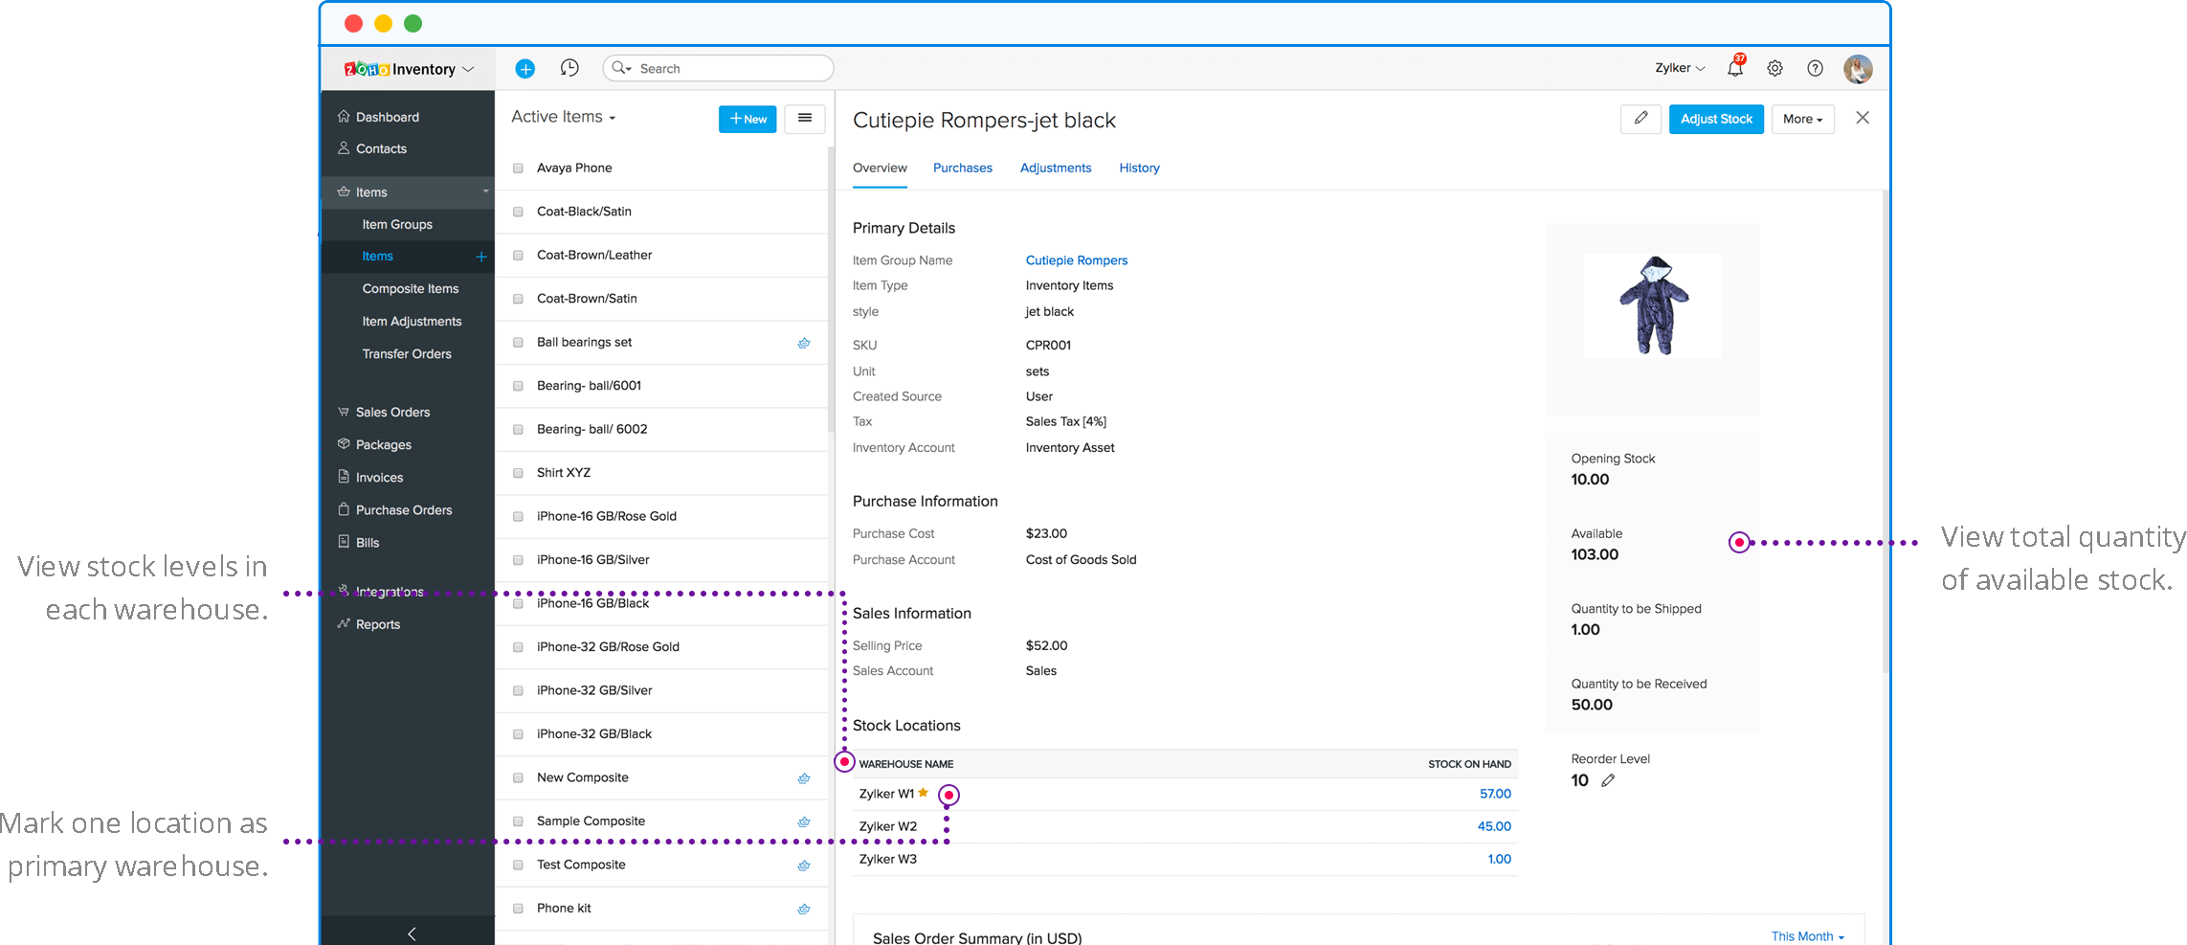Click the star marking Zylker W1 as primary
The height and width of the screenshot is (945, 2187).
point(923,793)
